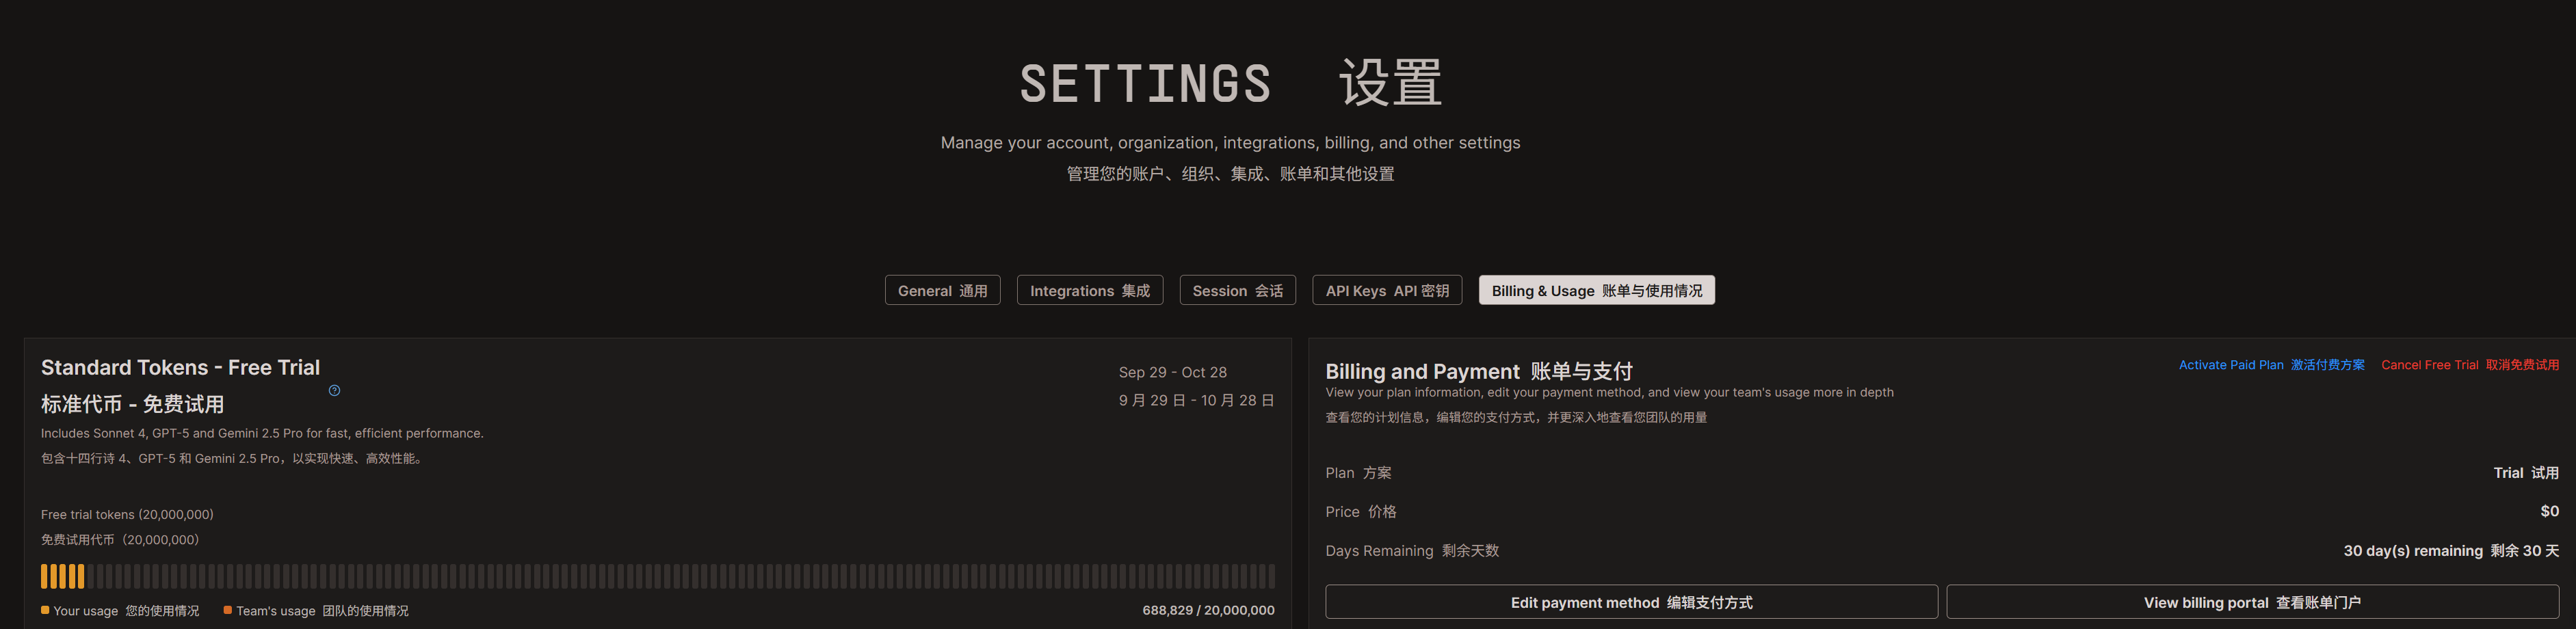2576x629 pixels.
Task: Click the 688,829 / 20,000,000 usage count
Action: [x=1207, y=610]
